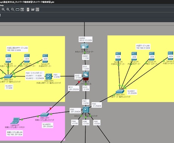174x143 pixels.
Task: Select the 2960-24TT switch in the right yellow area
Action: [120, 91]
